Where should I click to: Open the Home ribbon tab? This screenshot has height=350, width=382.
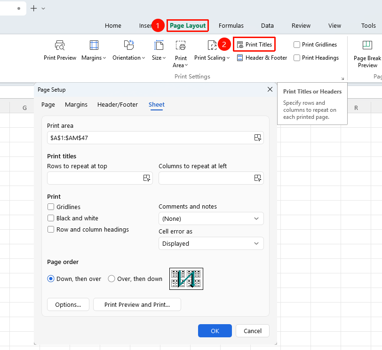pyautogui.click(x=113, y=25)
